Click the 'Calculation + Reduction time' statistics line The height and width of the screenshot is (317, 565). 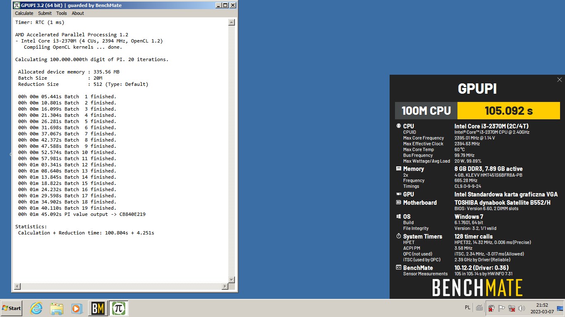[x=86, y=233]
